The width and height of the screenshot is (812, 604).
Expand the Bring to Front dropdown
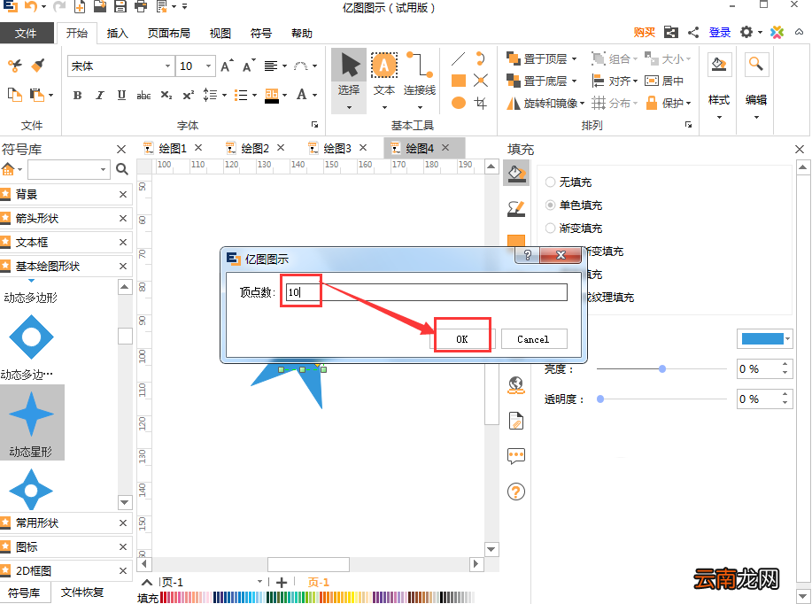[575, 59]
